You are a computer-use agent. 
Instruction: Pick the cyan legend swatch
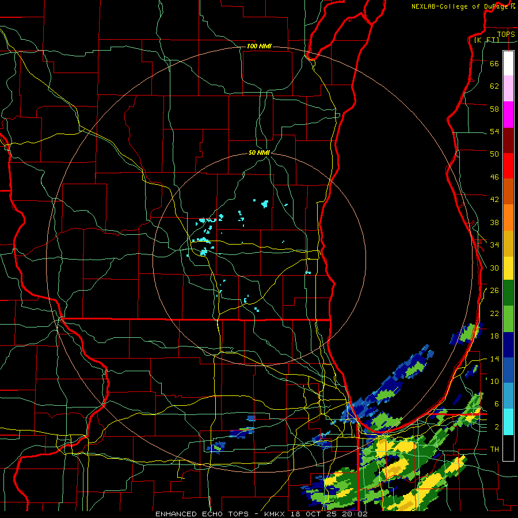point(508,422)
